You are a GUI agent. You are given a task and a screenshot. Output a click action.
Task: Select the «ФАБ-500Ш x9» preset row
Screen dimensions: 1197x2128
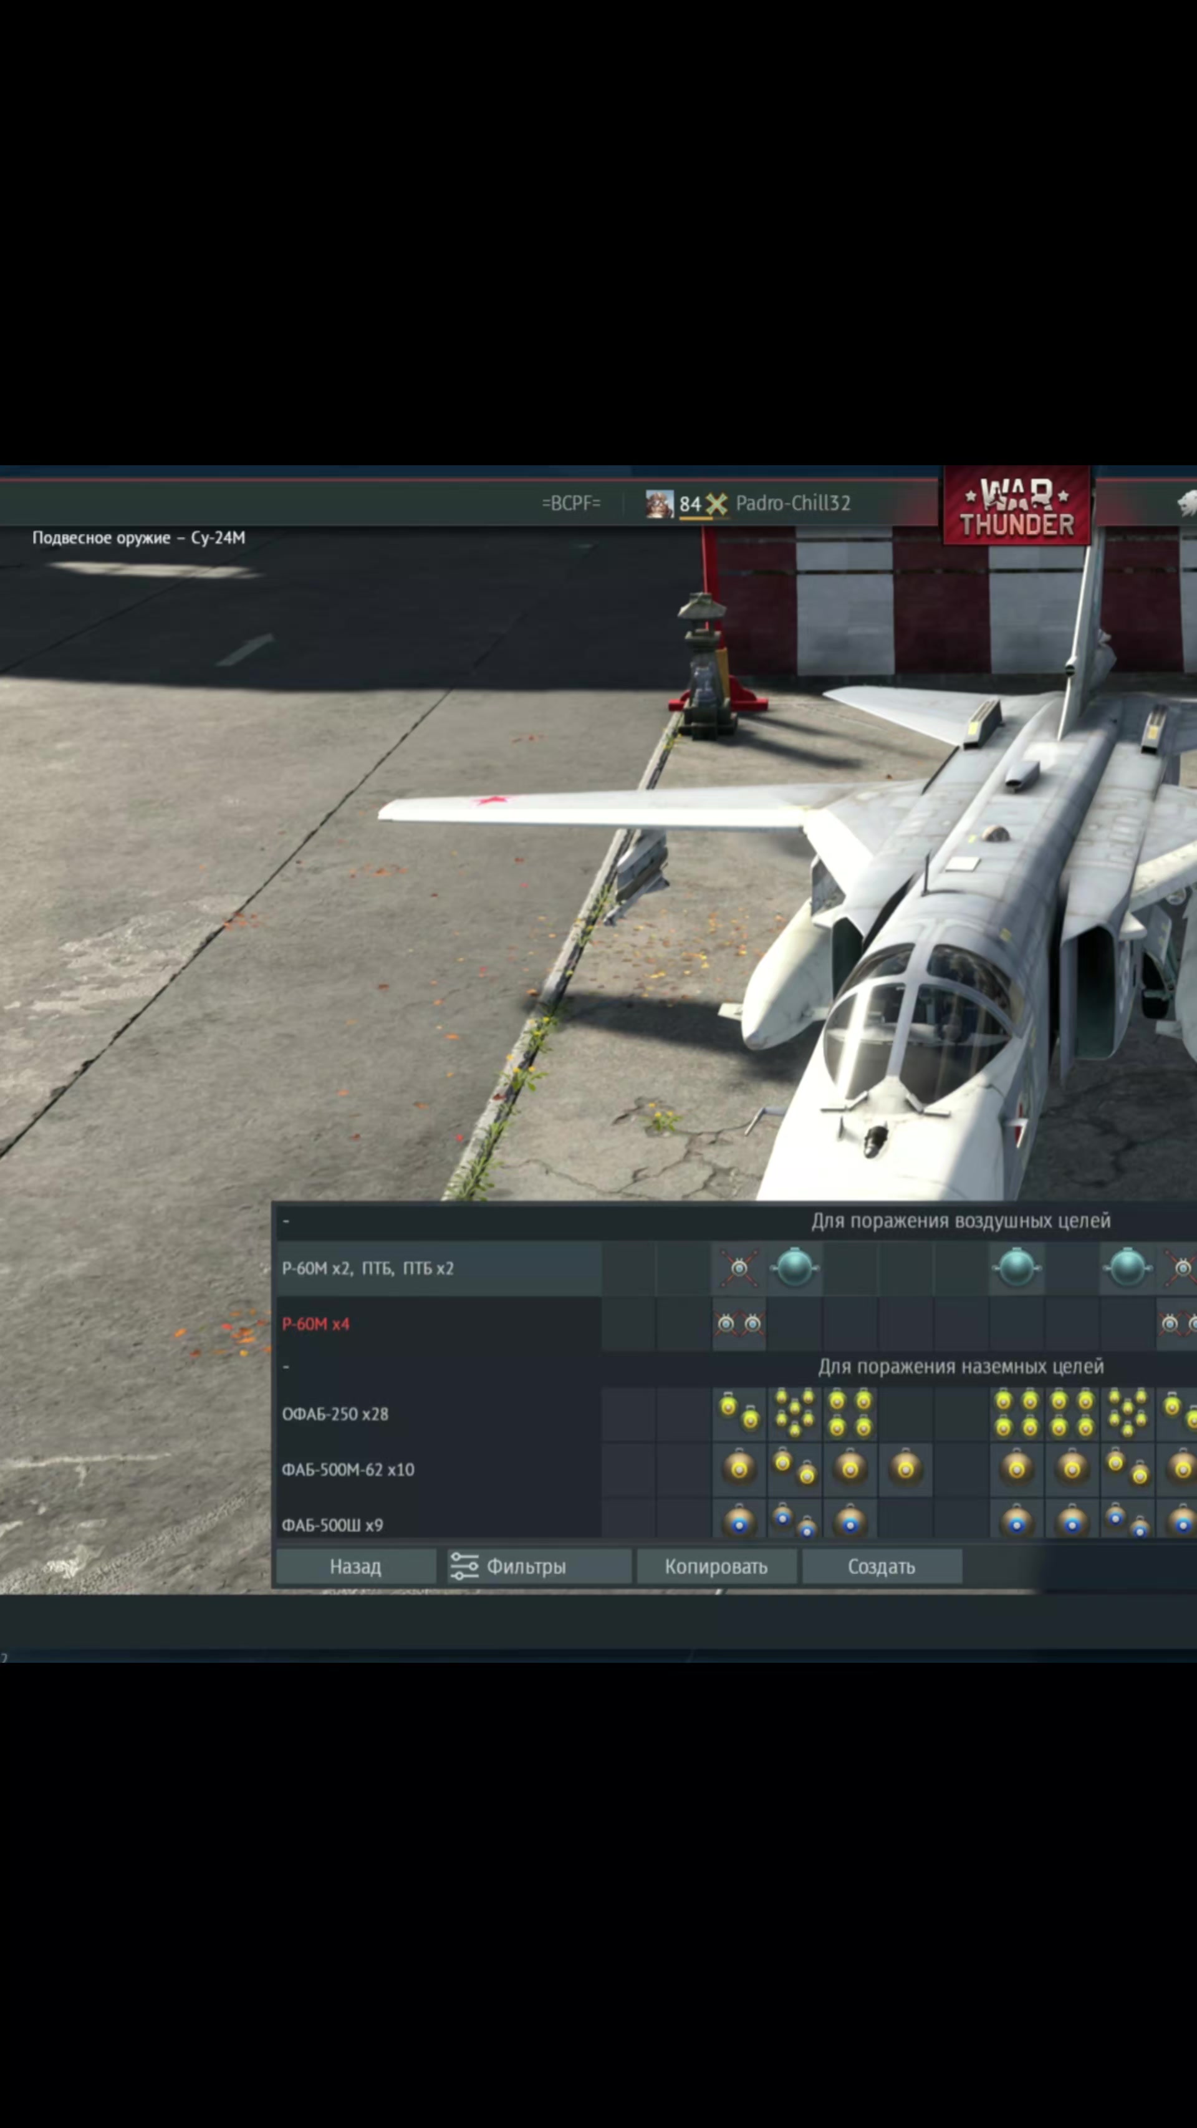click(438, 1520)
